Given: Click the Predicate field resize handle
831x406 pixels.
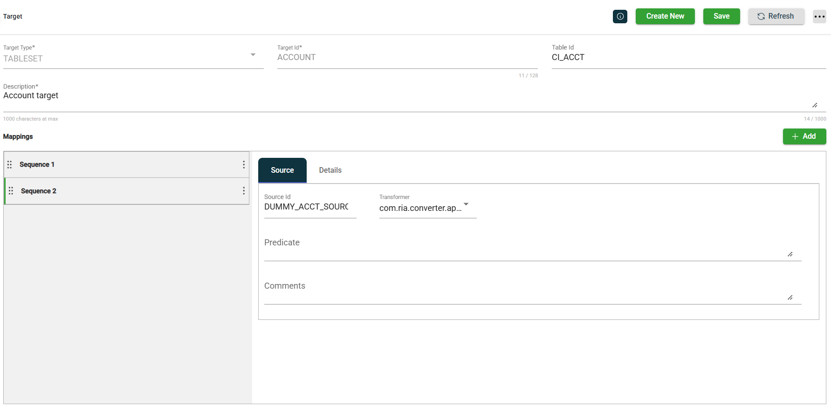Looking at the screenshot, I should coord(790,254).
